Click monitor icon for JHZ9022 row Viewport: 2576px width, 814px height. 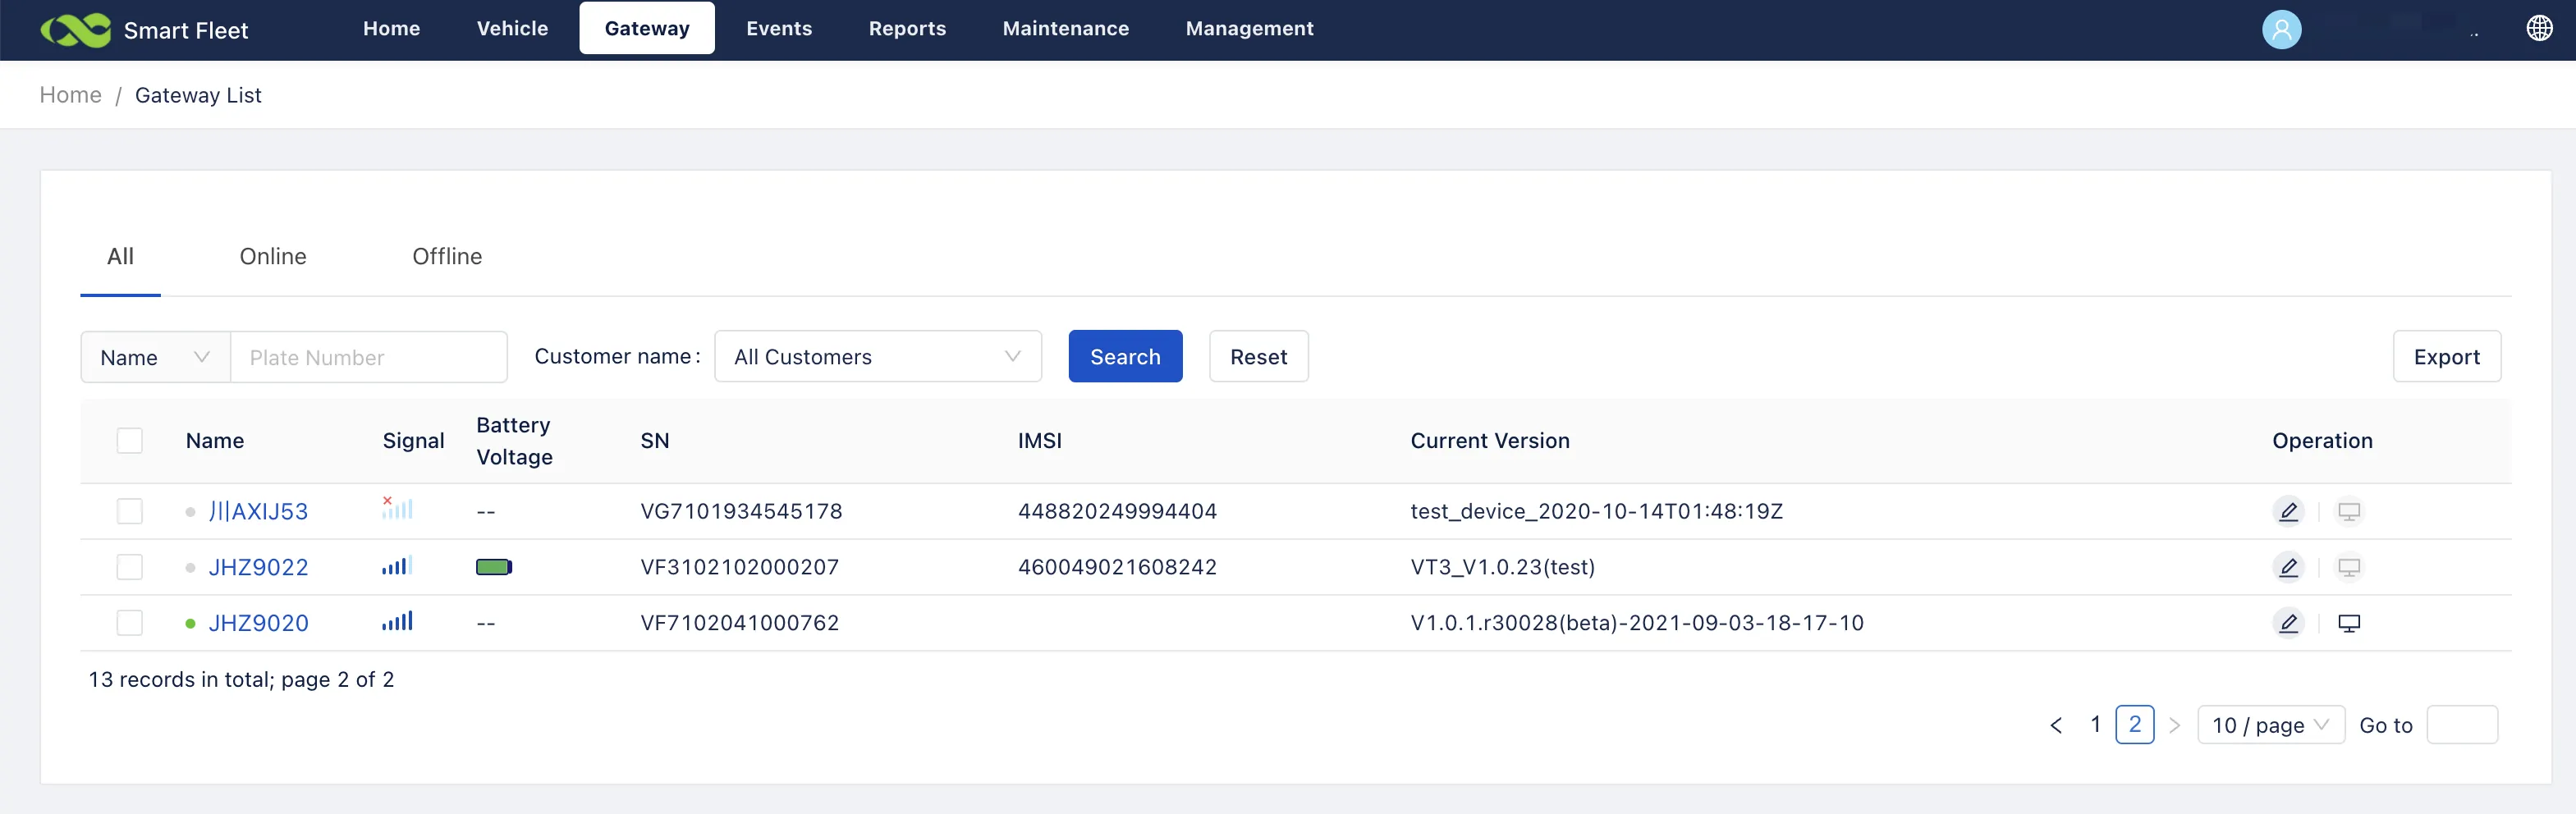[2349, 568]
